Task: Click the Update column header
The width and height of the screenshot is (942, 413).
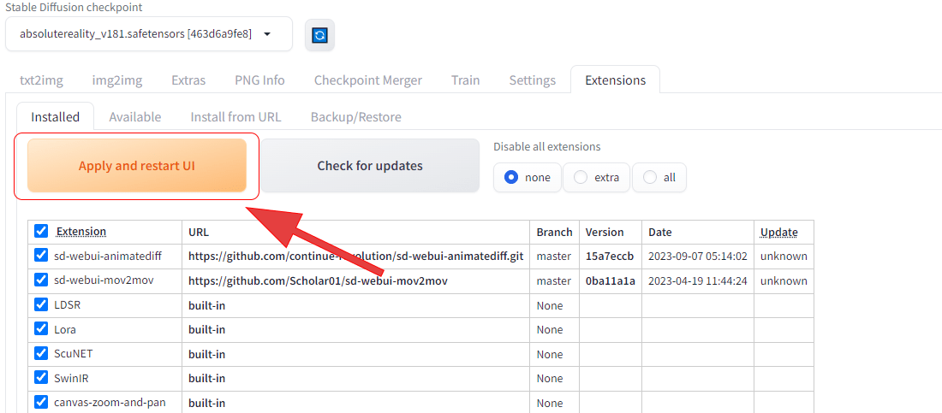Action: (x=778, y=233)
